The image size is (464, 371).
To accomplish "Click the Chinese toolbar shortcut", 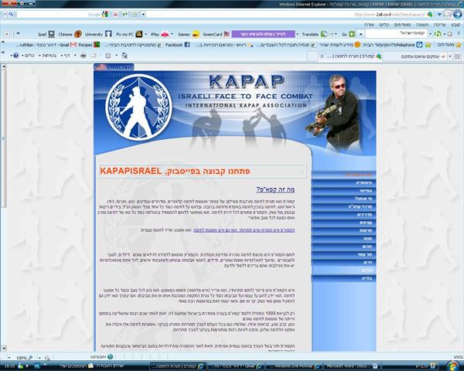I will [x=70, y=34].
